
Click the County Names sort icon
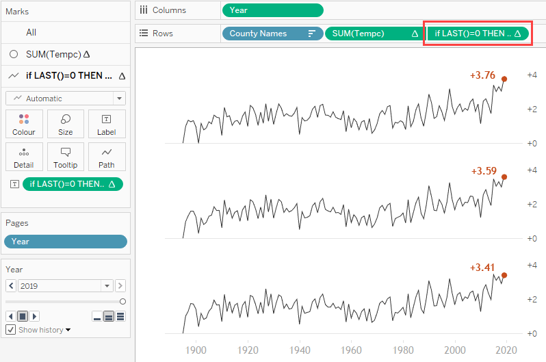[x=312, y=34]
